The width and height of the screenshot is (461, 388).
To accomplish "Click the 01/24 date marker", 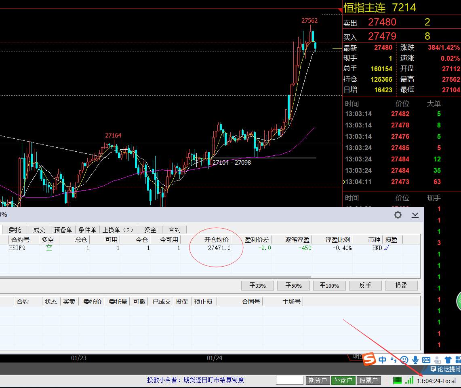I will point(214,358).
